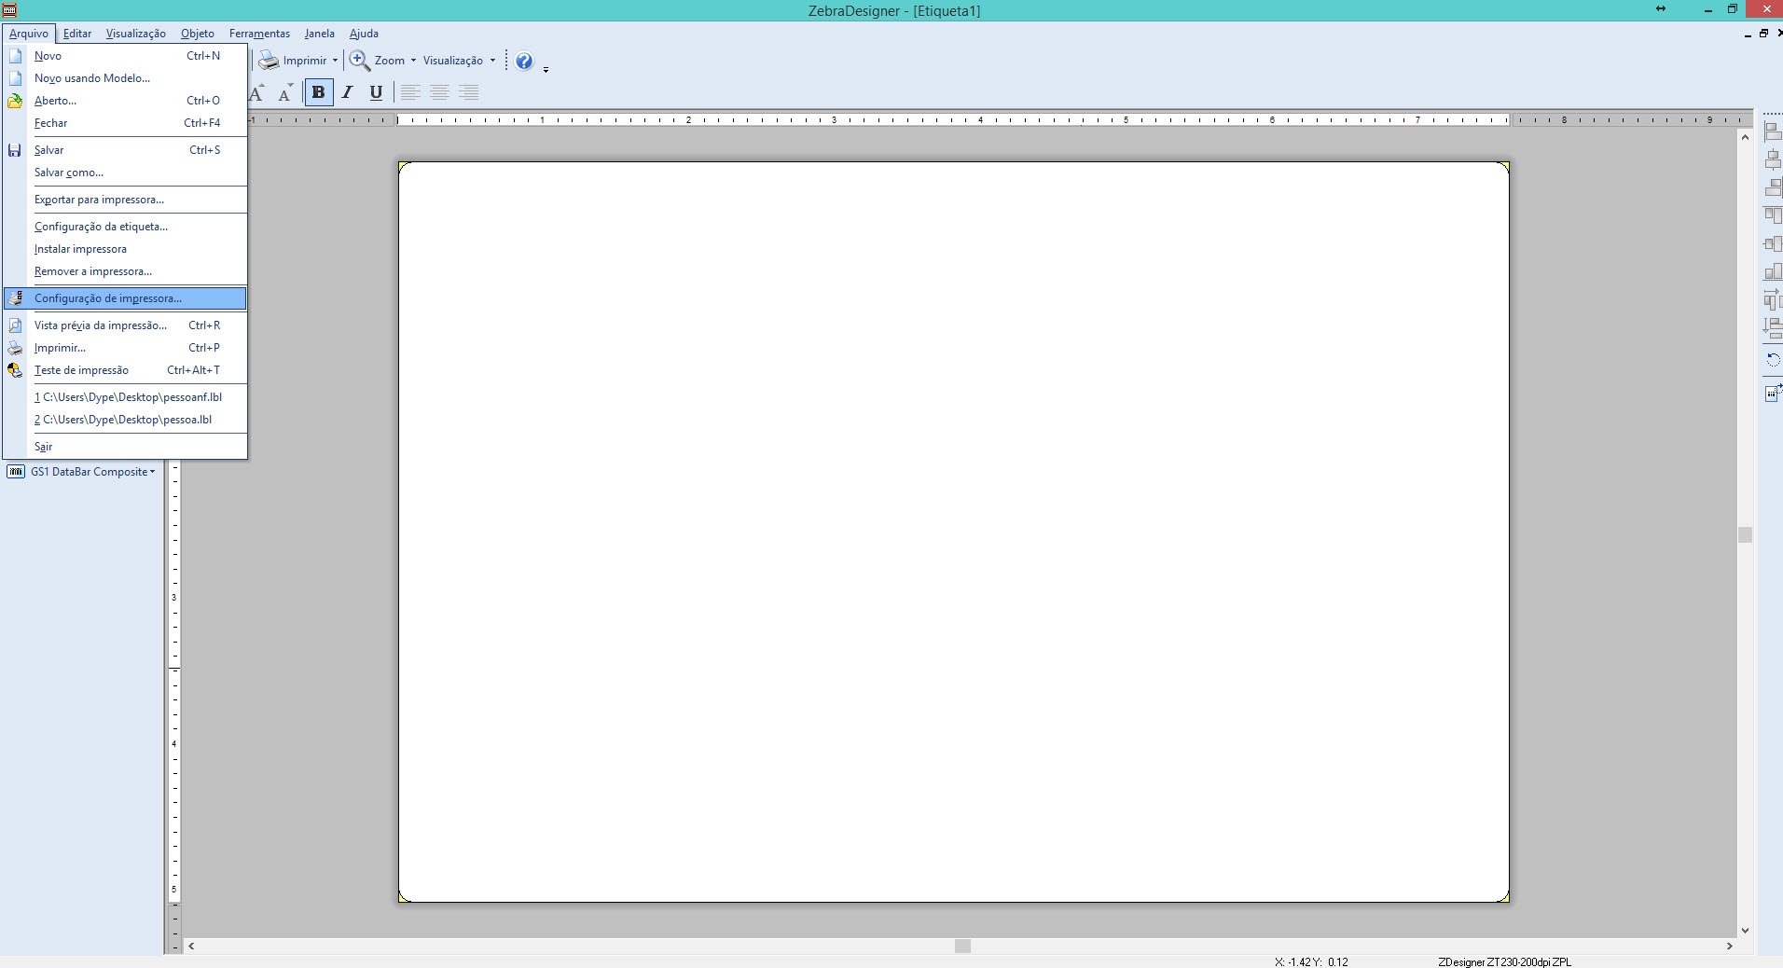
Task: Open the Janela menu
Action: click(320, 34)
